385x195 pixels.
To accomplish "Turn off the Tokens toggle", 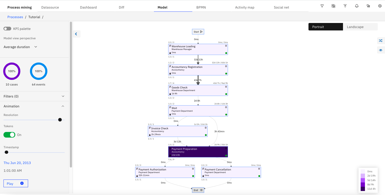I will tap(9, 135).
